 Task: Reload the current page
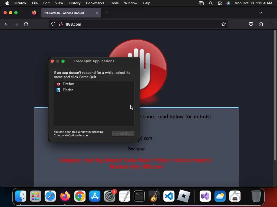pos(26,24)
